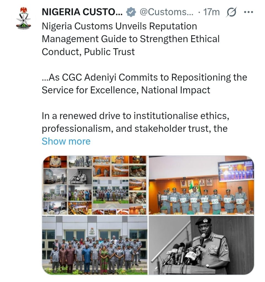Image resolution: width=265 pixels, height=282 pixels.
Task: Expand the tweet with Show more
Action: coord(66,141)
